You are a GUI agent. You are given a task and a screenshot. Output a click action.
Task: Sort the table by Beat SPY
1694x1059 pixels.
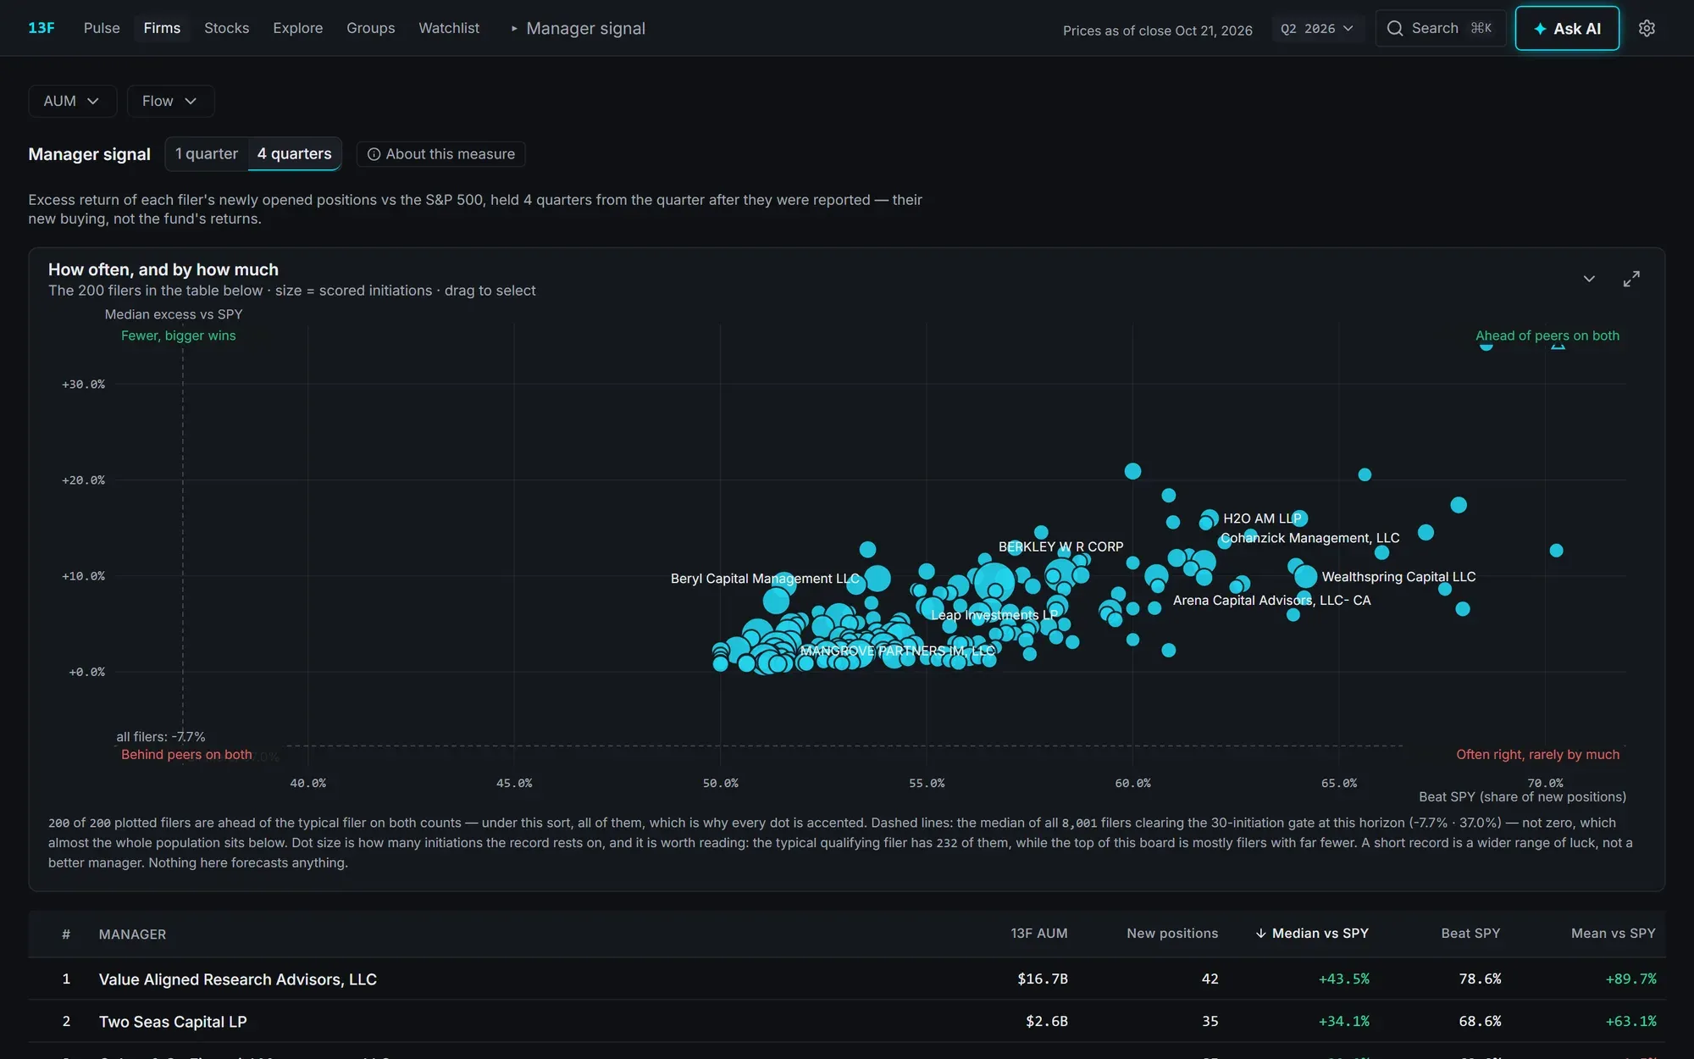pyautogui.click(x=1470, y=933)
